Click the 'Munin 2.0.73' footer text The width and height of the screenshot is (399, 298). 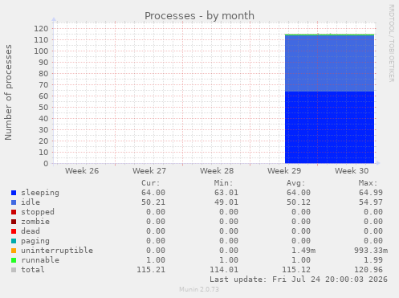pyautogui.click(x=199, y=289)
